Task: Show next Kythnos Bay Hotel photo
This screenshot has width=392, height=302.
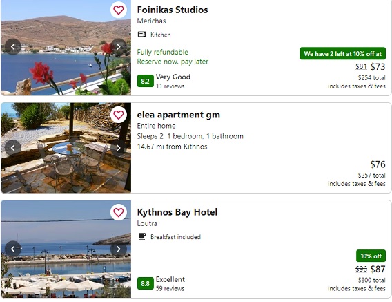Action: [x=119, y=249]
